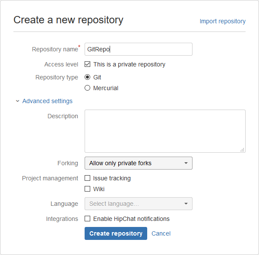
Task: Click the Repository name input field
Action: tap(138, 49)
